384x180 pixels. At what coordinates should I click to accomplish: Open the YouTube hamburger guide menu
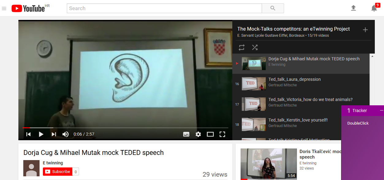(4, 9)
